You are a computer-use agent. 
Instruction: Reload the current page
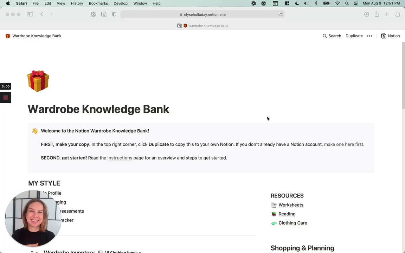click(x=281, y=14)
